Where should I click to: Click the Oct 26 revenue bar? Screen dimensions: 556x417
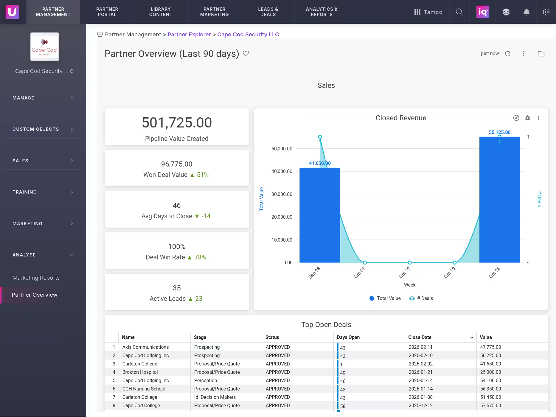click(x=500, y=200)
